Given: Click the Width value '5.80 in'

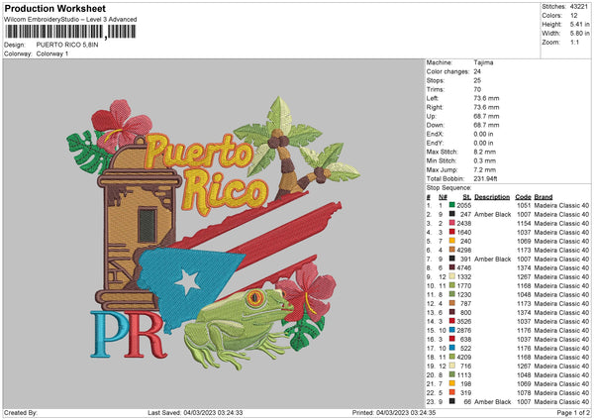Looking at the screenshot, I should tap(579, 34).
